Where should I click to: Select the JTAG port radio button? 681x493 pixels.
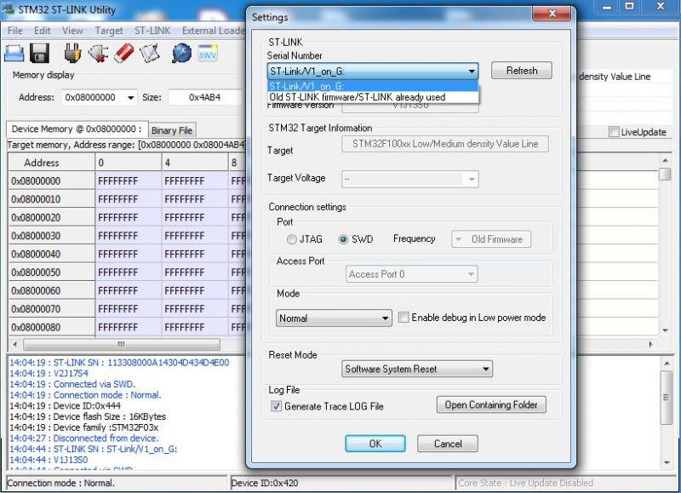[292, 239]
